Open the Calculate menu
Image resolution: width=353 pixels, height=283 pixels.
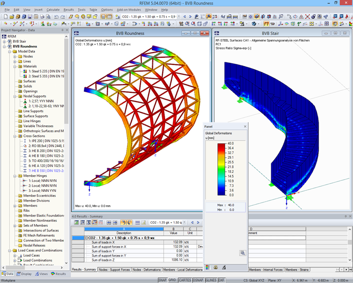pos(53,10)
